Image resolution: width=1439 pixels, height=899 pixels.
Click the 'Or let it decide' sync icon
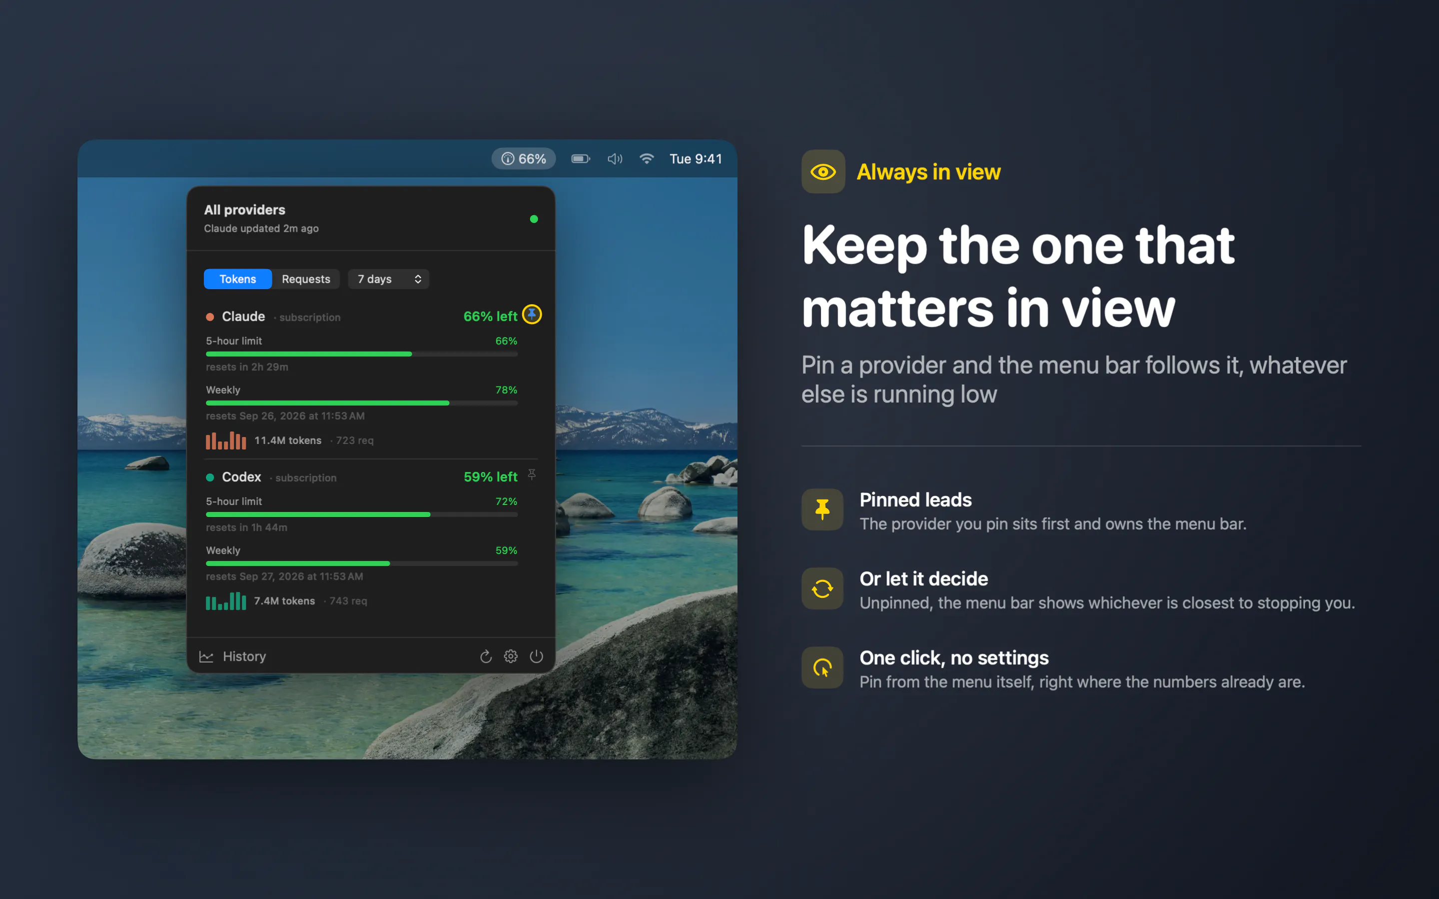tap(822, 589)
